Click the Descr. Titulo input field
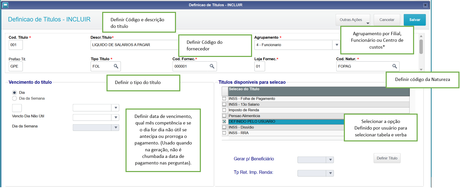 [135, 45]
